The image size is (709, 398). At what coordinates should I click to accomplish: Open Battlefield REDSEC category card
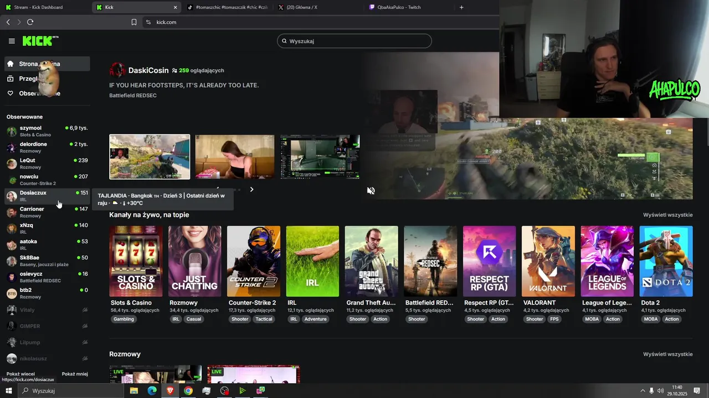point(430,261)
